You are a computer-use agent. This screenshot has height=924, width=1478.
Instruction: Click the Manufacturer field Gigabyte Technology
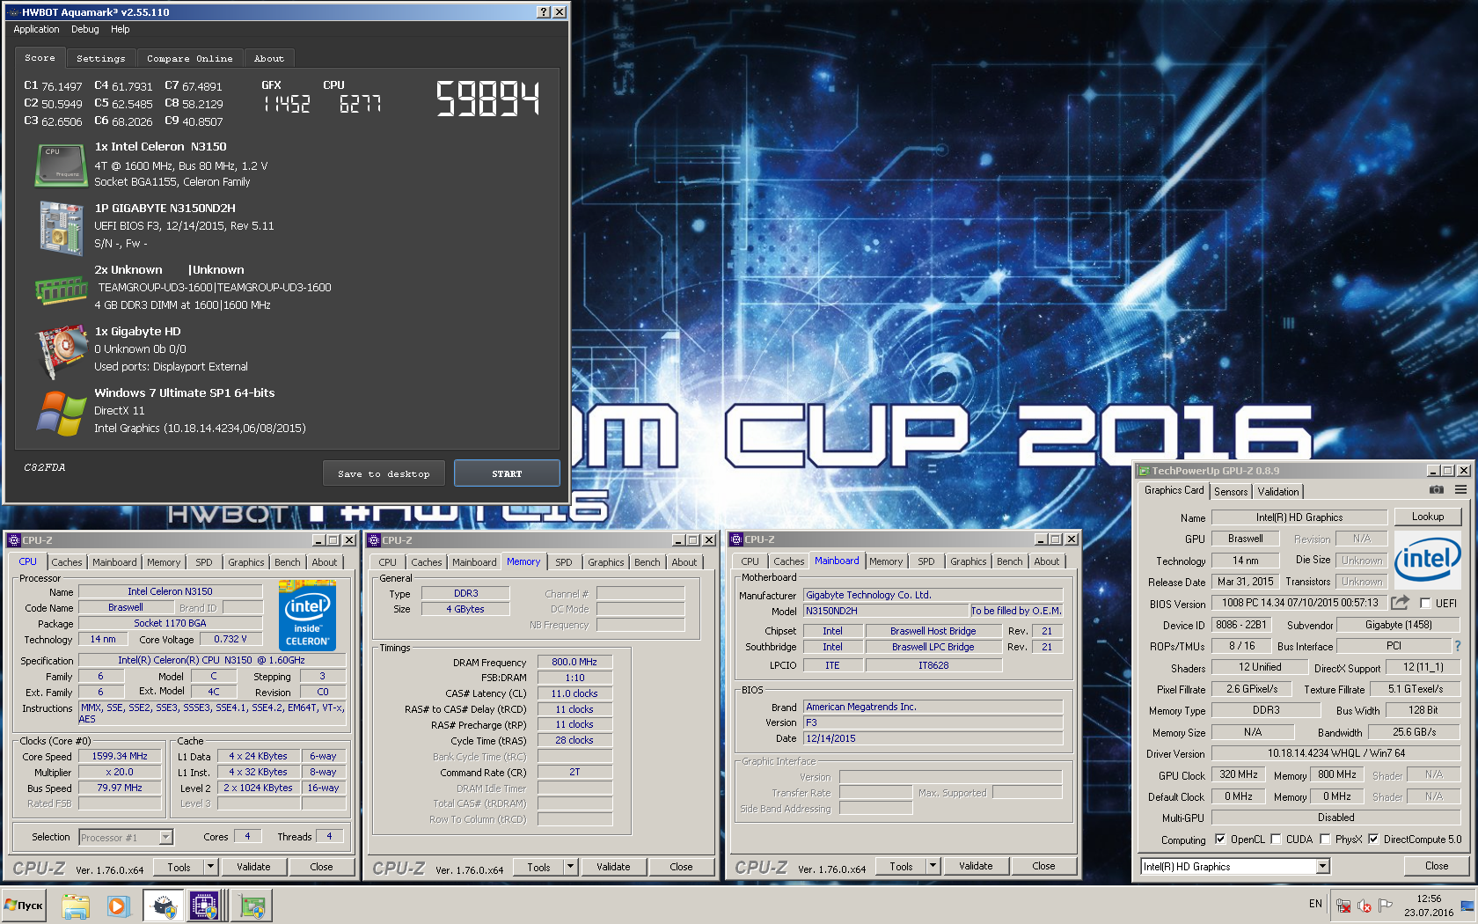tap(933, 595)
